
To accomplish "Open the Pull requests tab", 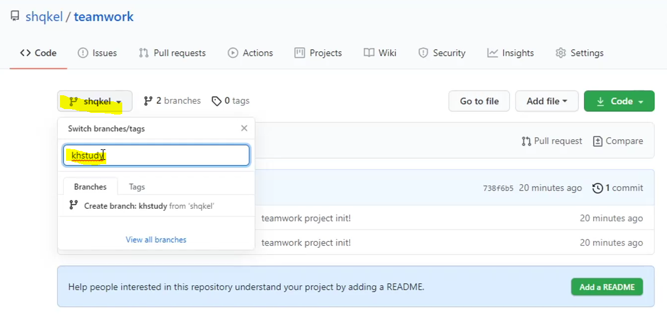I will [172, 53].
